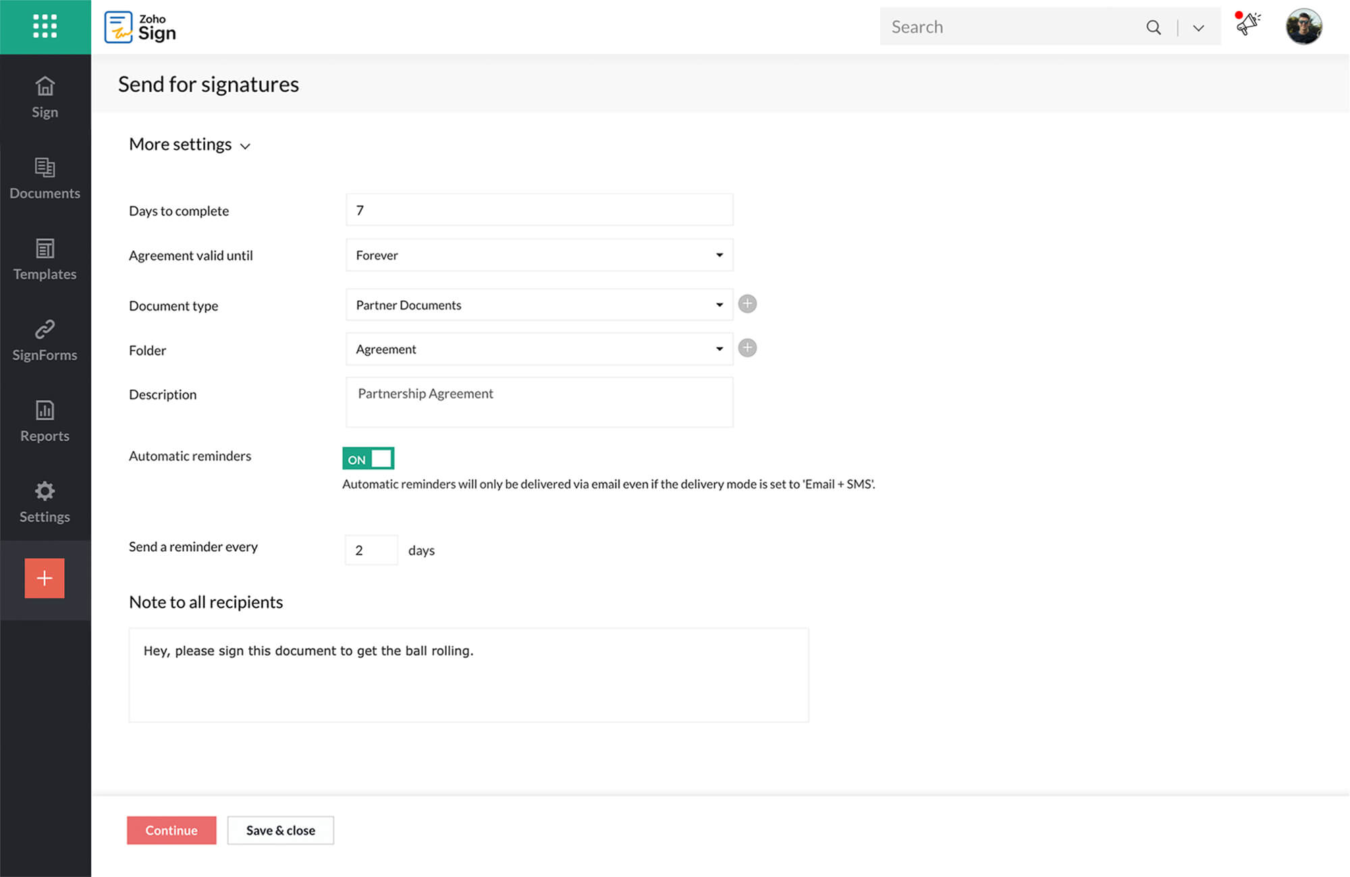
Task: Add a new folder with the plus icon
Action: (747, 348)
